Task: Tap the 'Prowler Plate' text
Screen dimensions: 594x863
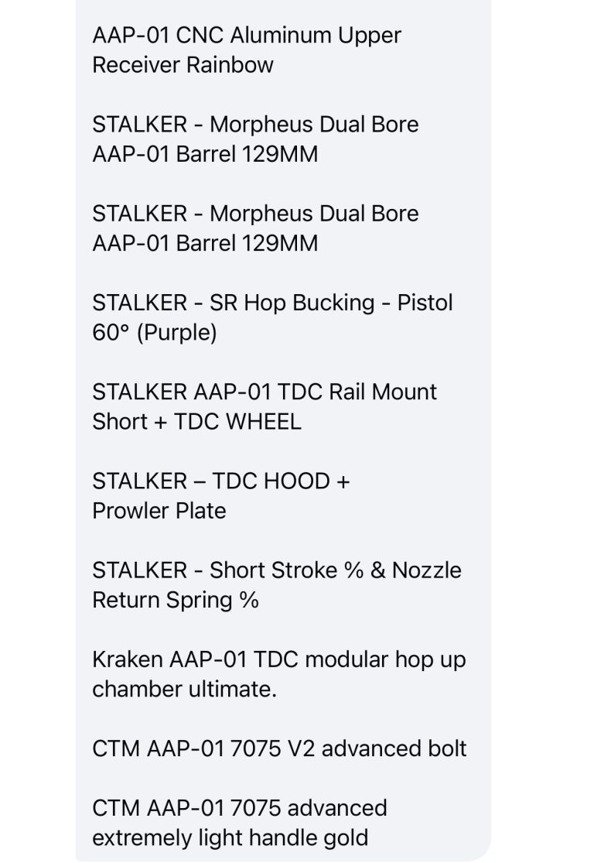Action: point(159,512)
